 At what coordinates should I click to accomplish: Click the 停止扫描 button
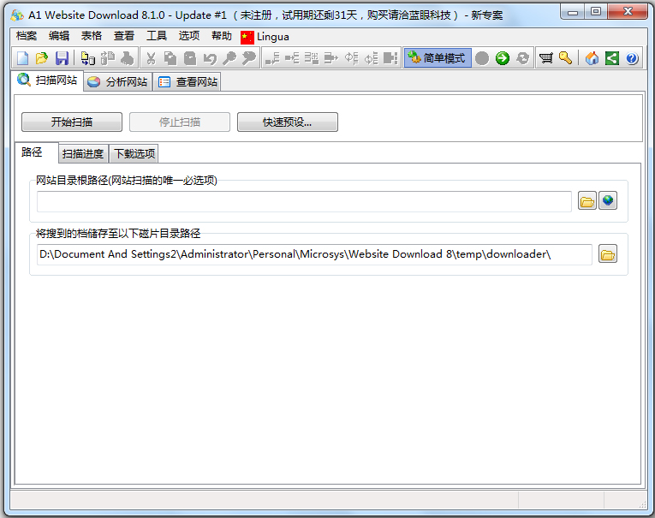click(x=180, y=122)
